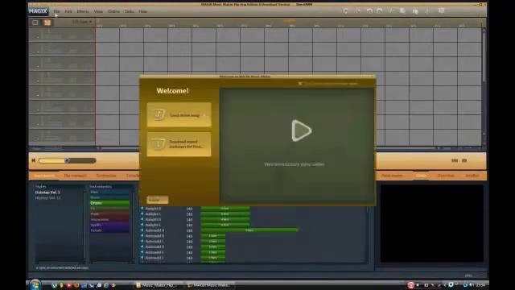The image size is (515, 290).
Task: Open the Edit menu
Action: [x=68, y=11]
